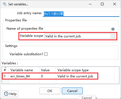Click the Set variables dialog title icon
The width and height of the screenshot is (121, 99).
[x=5, y=4]
